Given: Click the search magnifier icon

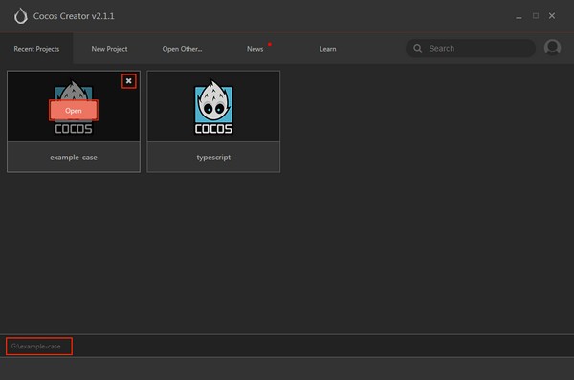Looking at the screenshot, I should pos(418,49).
